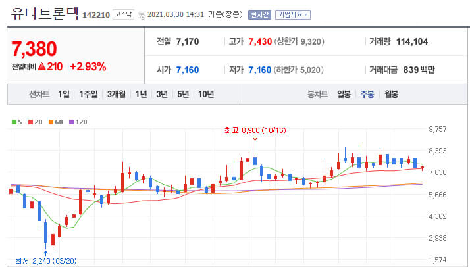Switch to the 일봉 daily candle chart
The image size is (470, 267).
(344, 95)
